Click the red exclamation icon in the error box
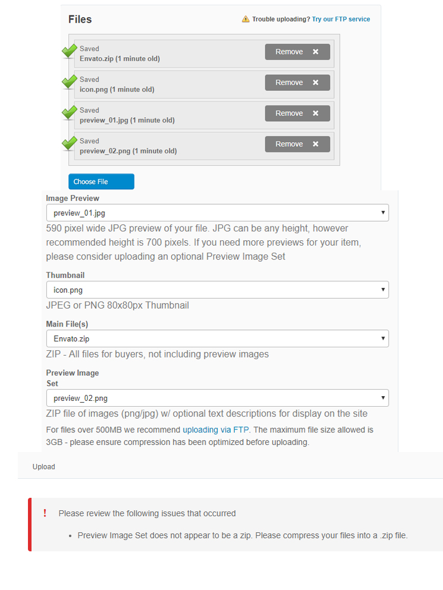 45,513
